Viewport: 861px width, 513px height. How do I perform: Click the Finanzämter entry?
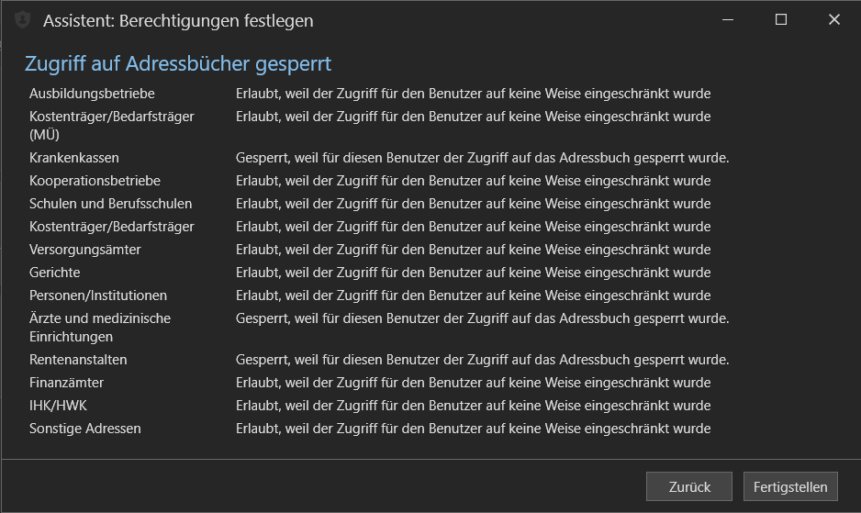click(x=66, y=383)
